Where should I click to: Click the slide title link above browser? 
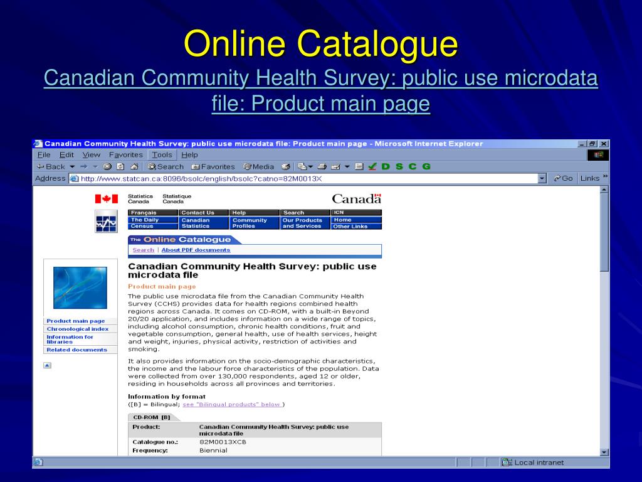point(321,90)
